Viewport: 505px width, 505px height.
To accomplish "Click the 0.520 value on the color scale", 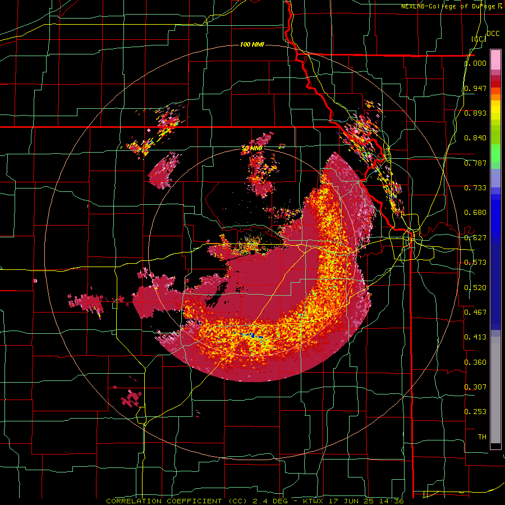I will point(475,288).
